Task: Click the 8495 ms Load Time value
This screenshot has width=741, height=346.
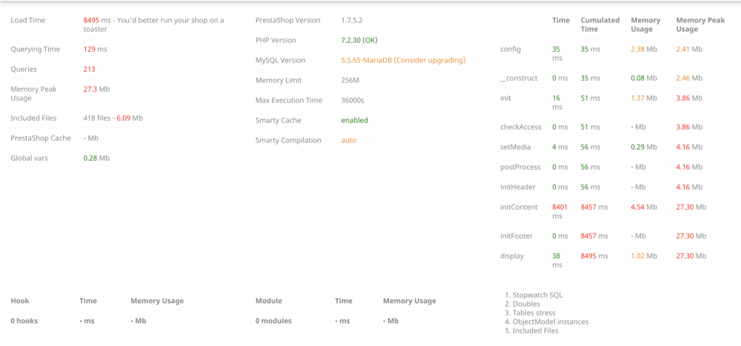Action: [91, 21]
